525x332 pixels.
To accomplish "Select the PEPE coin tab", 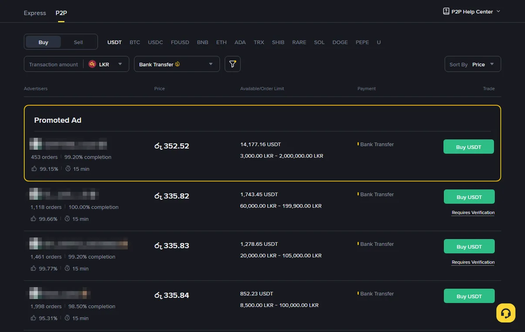I will coord(362,42).
